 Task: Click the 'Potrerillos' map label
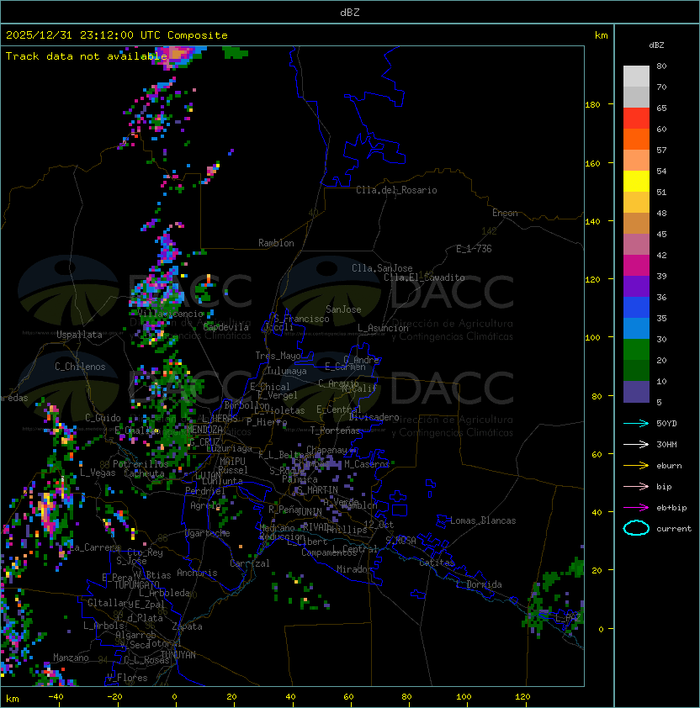tap(141, 463)
